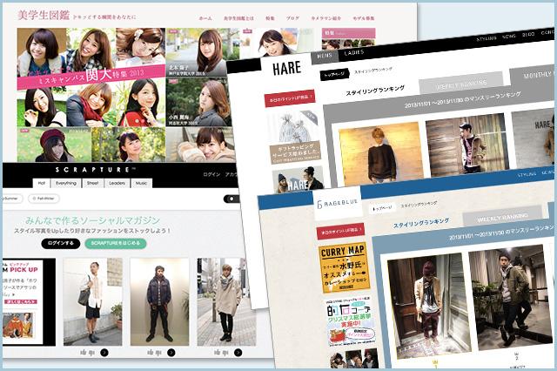Image resolution: width=557 pixels, height=371 pixels.
Task: Click pink PICK UP button in Scrapture sidebar
Action: coord(22,301)
